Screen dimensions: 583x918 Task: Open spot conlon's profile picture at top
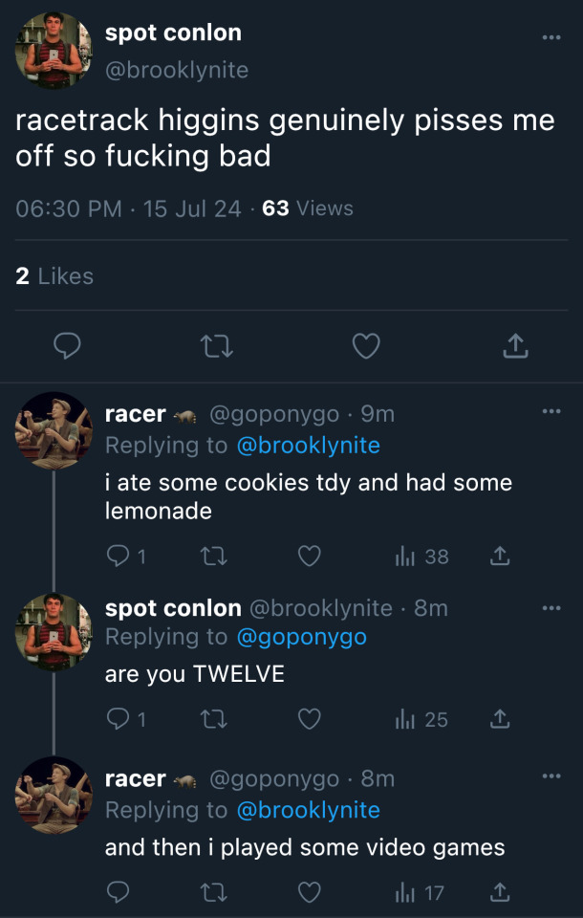pos(54,52)
